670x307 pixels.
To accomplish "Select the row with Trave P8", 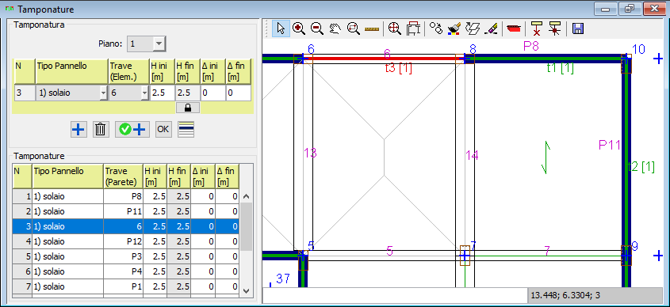I will coord(125,196).
